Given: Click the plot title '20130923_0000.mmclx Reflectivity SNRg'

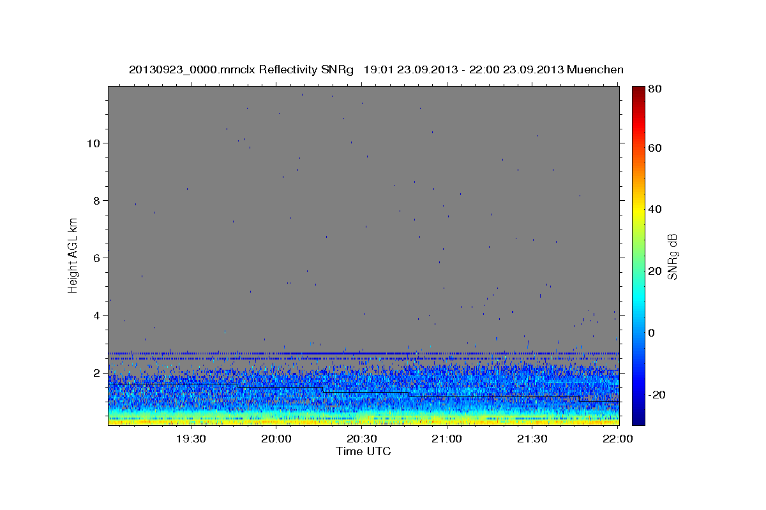Looking at the screenshot, I should coord(241,70).
